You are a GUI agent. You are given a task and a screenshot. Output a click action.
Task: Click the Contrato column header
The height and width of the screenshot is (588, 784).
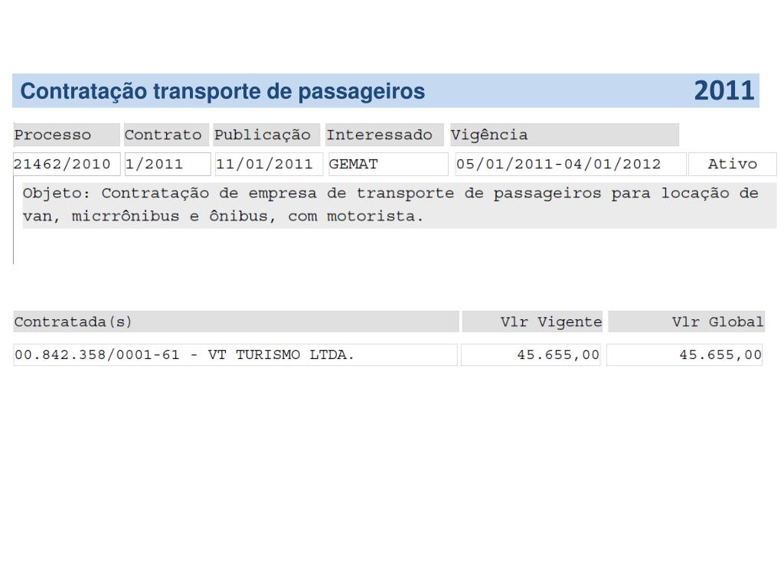point(166,135)
